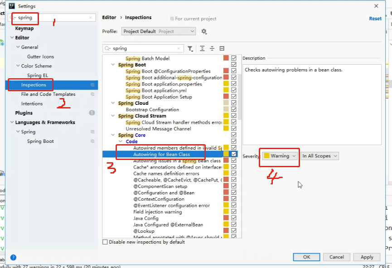Toggle the Spring Batch Model checkbox

click(234, 58)
